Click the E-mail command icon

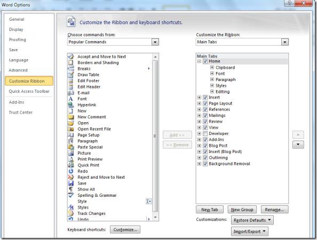tap(71, 93)
